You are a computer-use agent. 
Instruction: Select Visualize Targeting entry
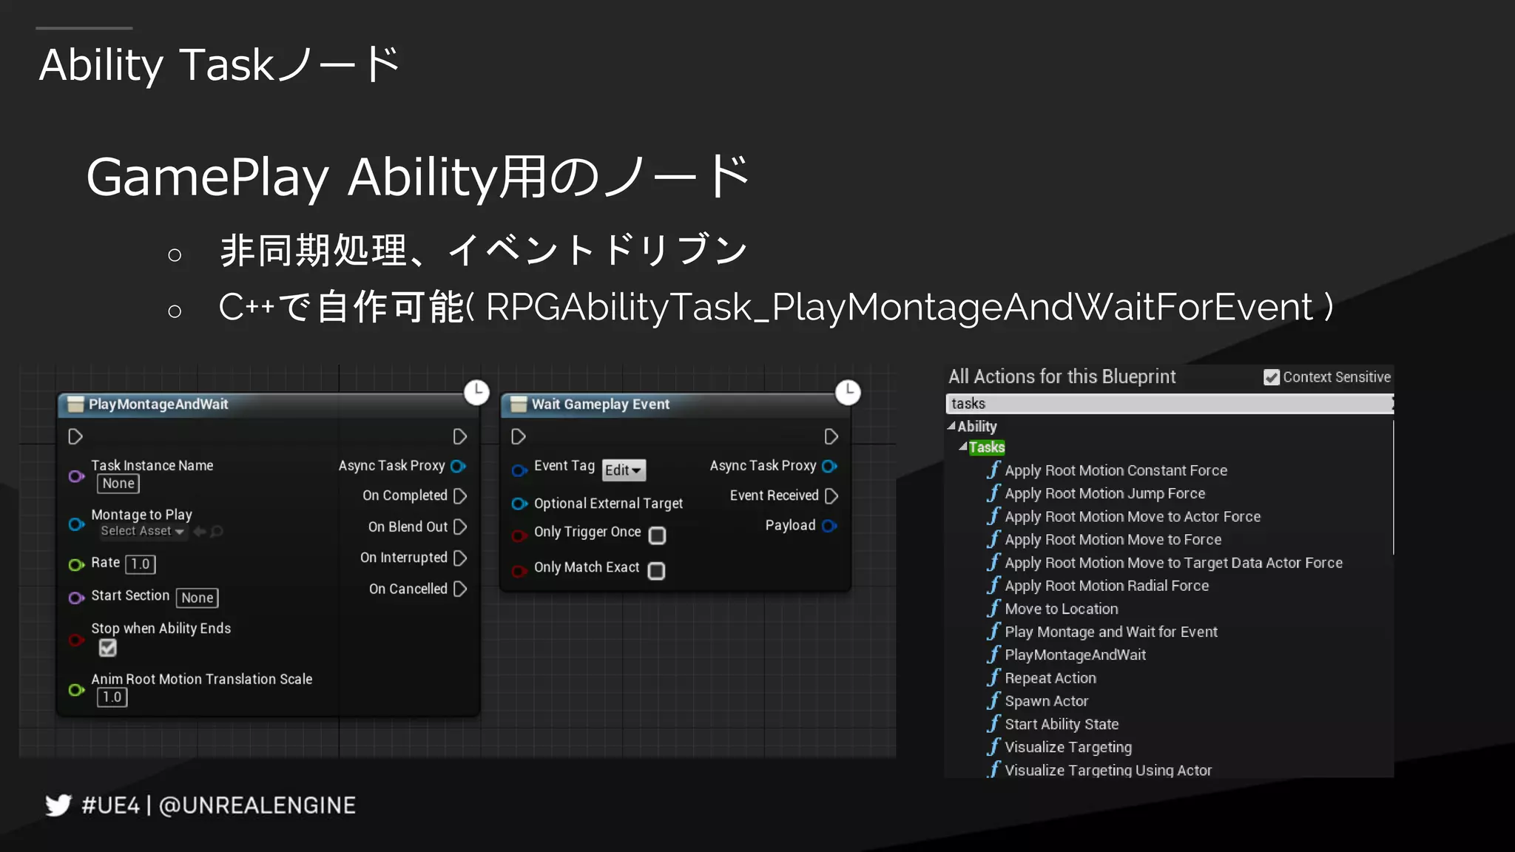click(1068, 747)
